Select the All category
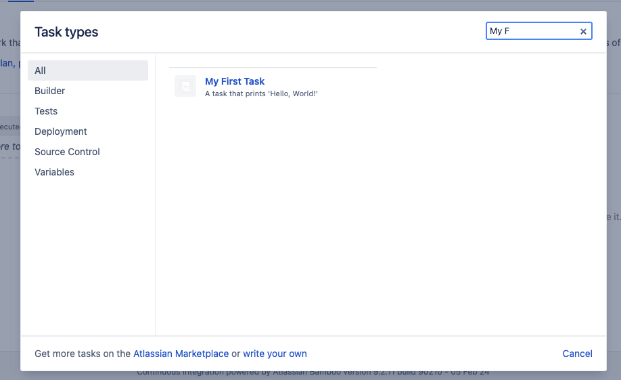621x380 pixels. tap(87, 70)
